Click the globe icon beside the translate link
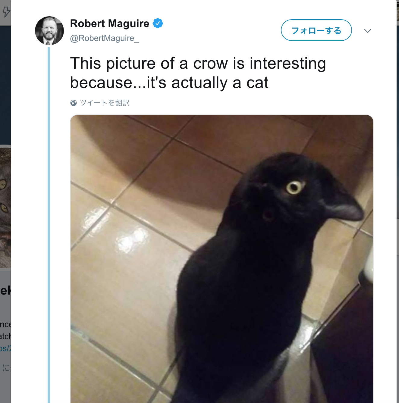Viewport: 399px width, 403px height. pyautogui.click(x=74, y=103)
